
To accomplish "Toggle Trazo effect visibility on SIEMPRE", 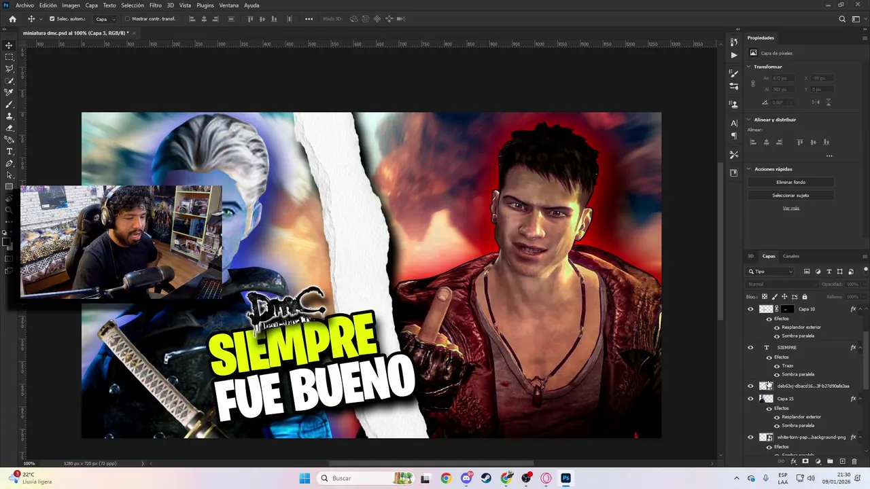I will [777, 366].
